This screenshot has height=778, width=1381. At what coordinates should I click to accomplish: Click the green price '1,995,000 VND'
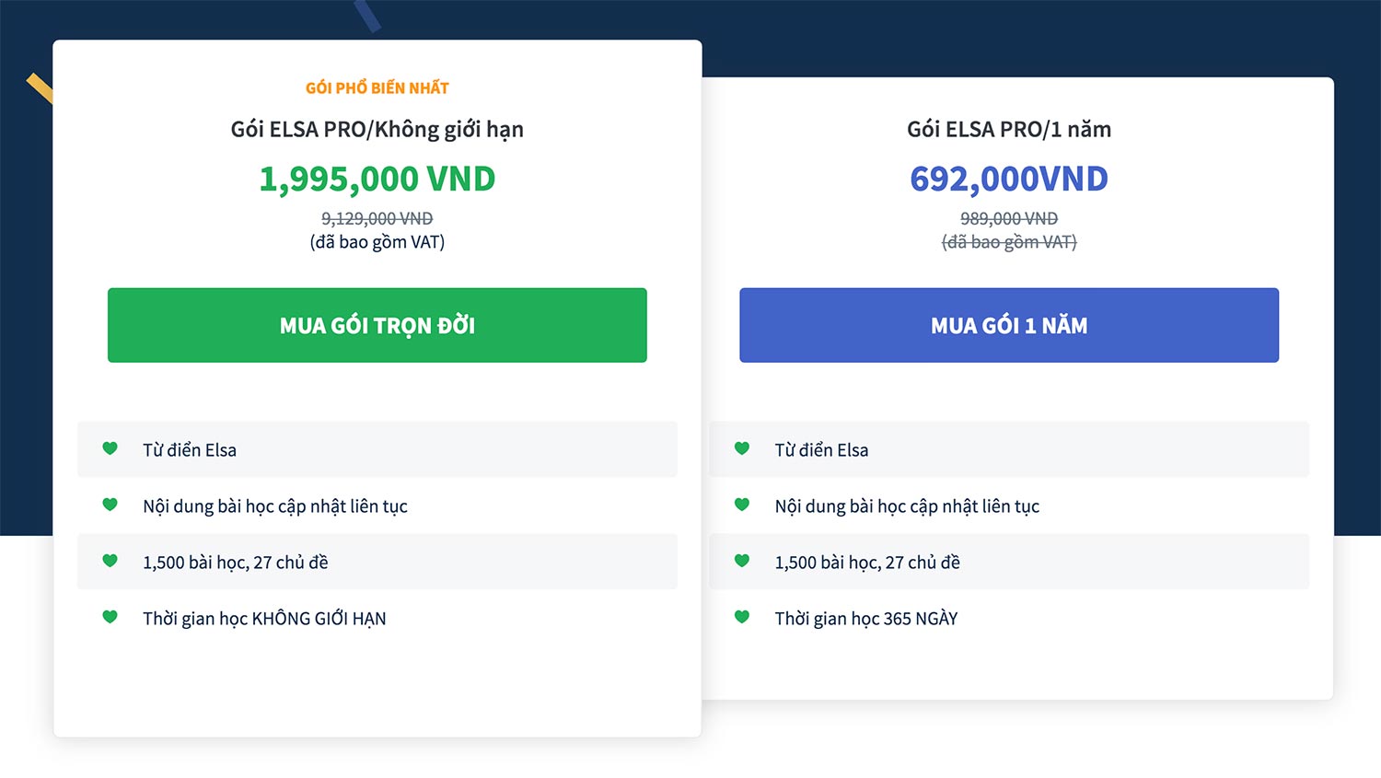pos(377,179)
